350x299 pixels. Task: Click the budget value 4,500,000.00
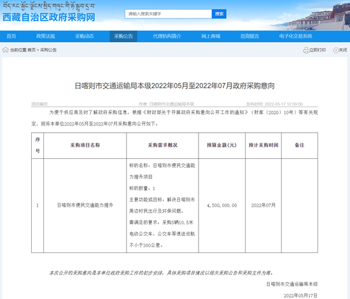click(222, 205)
